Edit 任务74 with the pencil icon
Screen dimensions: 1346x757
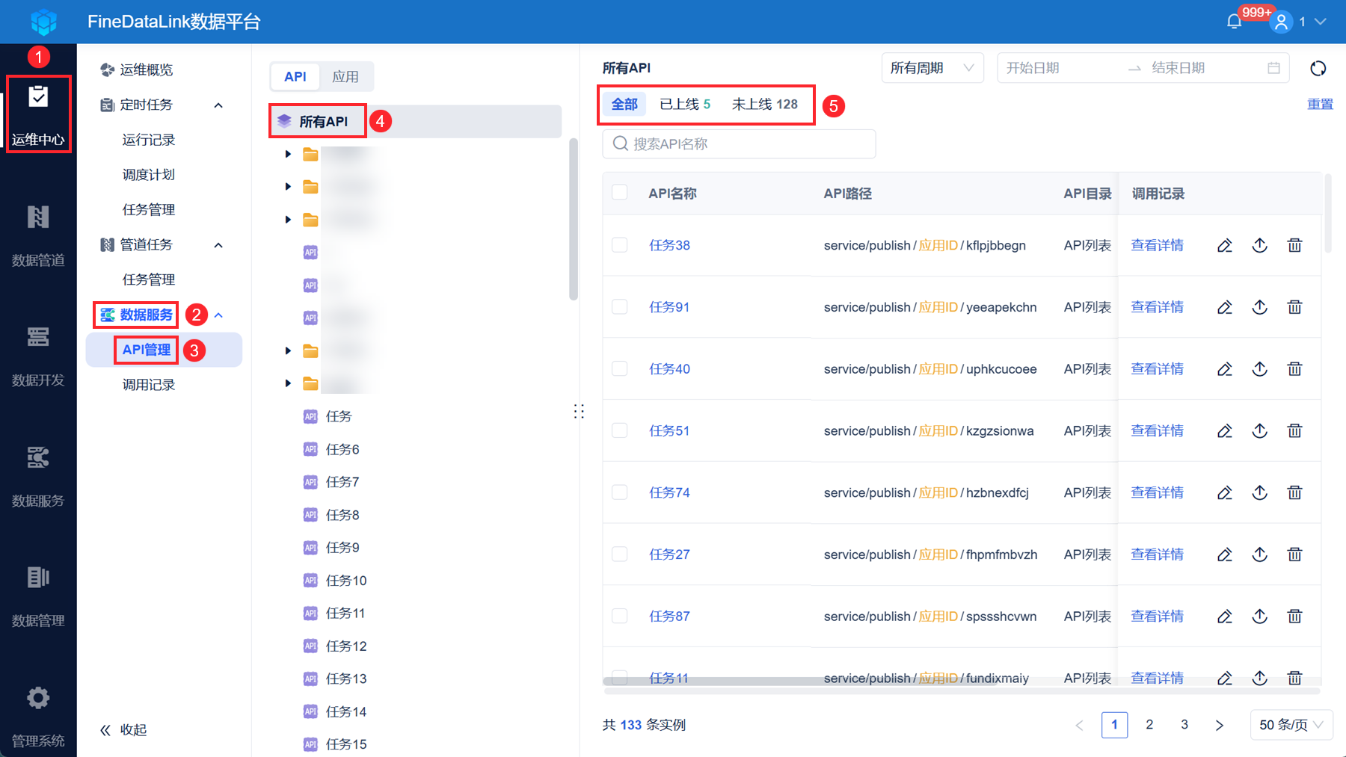point(1225,492)
